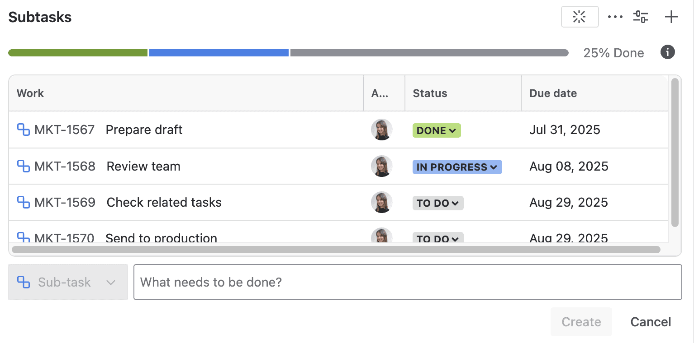
Task: Change status of Check related tasks from TO DO
Action: coord(437,203)
